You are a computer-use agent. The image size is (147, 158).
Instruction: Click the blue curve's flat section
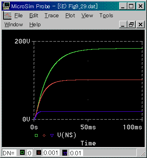[91, 111]
